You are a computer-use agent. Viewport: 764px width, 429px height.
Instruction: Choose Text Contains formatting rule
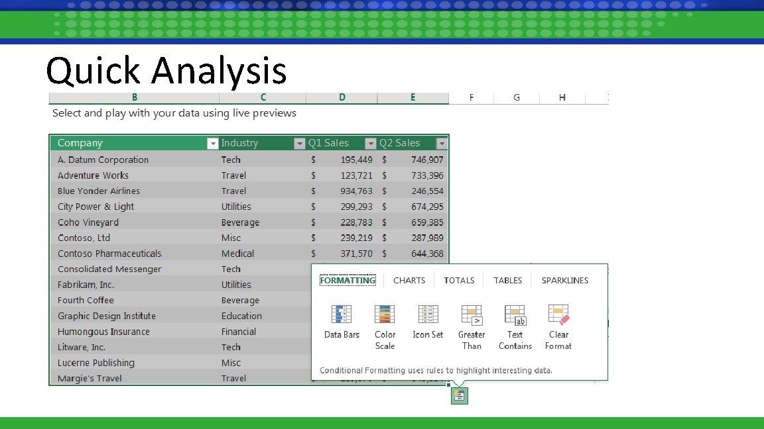515,327
